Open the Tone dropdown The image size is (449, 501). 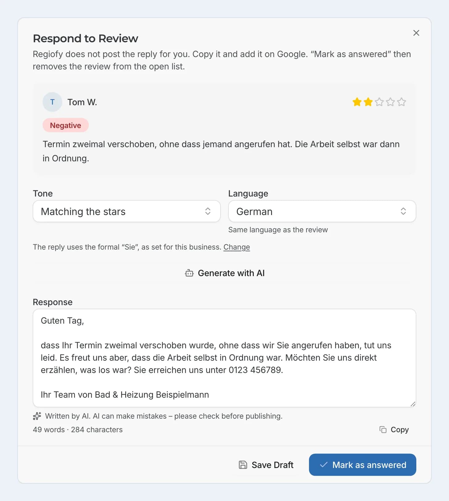tap(127, 211)
